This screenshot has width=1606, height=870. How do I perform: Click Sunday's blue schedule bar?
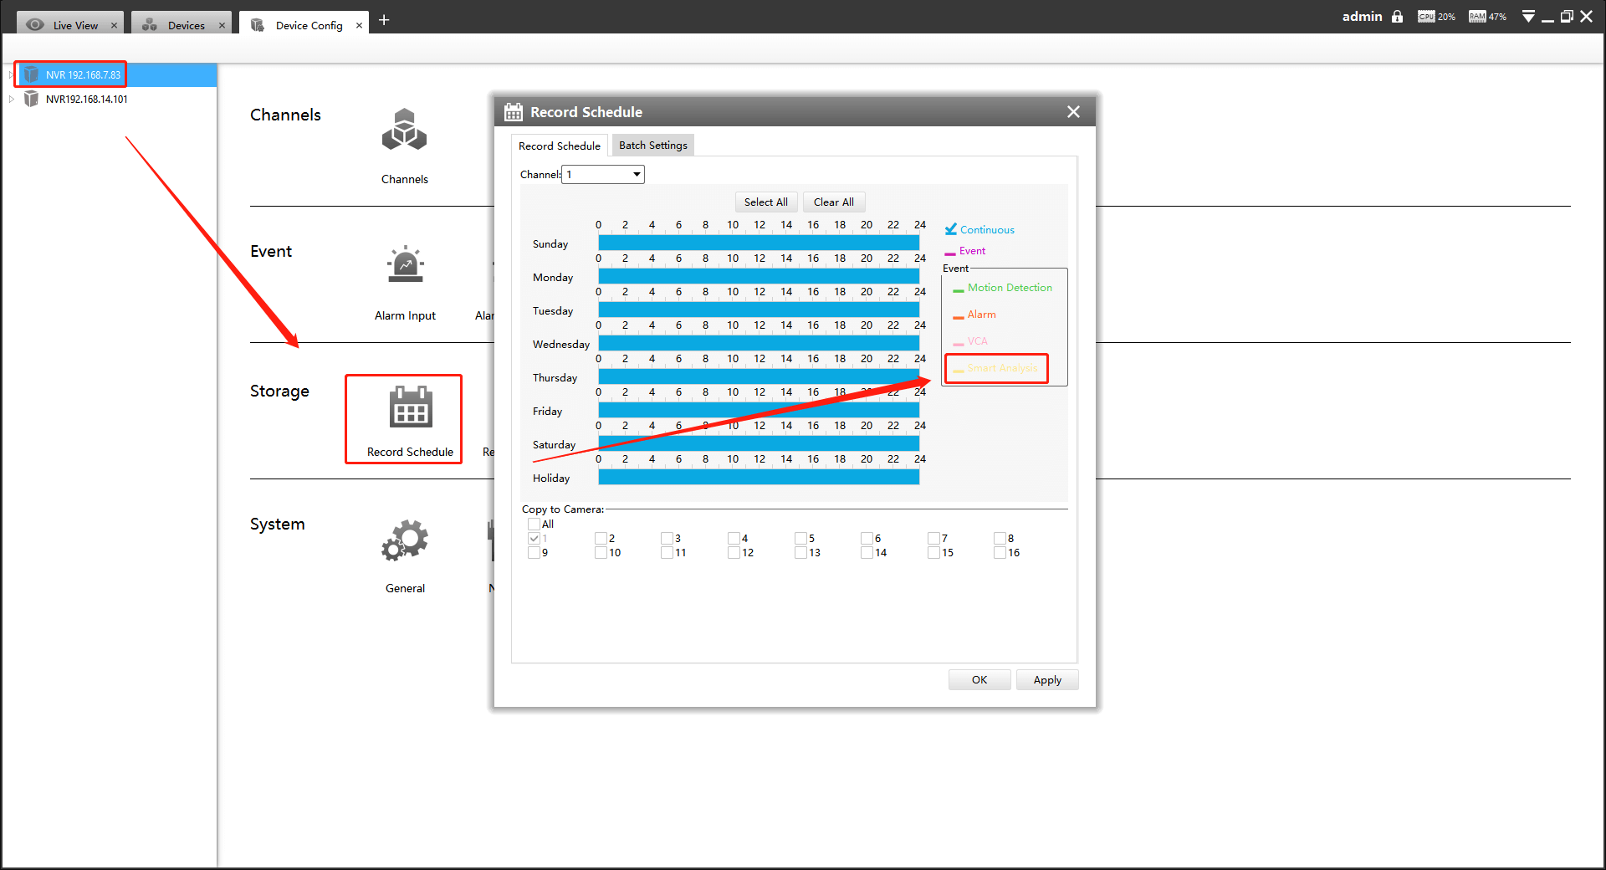pos(759,243)
